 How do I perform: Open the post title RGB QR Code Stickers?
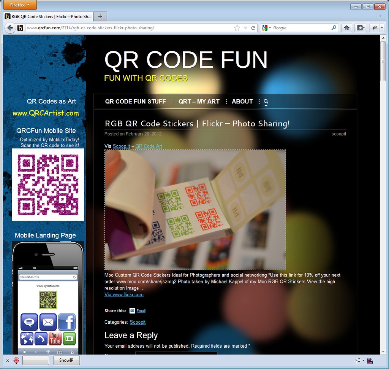[197, 124]
